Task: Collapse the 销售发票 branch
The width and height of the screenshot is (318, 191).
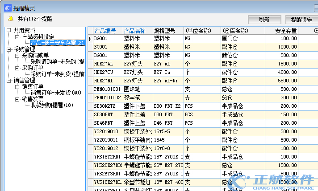Action: coord(17,99)
